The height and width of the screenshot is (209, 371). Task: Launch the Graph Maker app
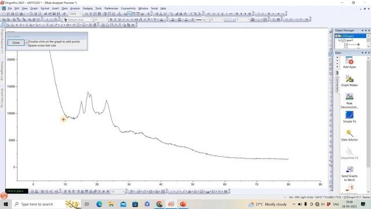(x=349, y=81)
